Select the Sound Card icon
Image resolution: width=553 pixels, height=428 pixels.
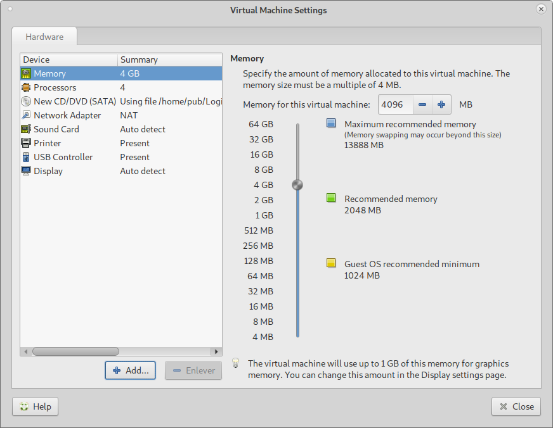coord(26,129)
